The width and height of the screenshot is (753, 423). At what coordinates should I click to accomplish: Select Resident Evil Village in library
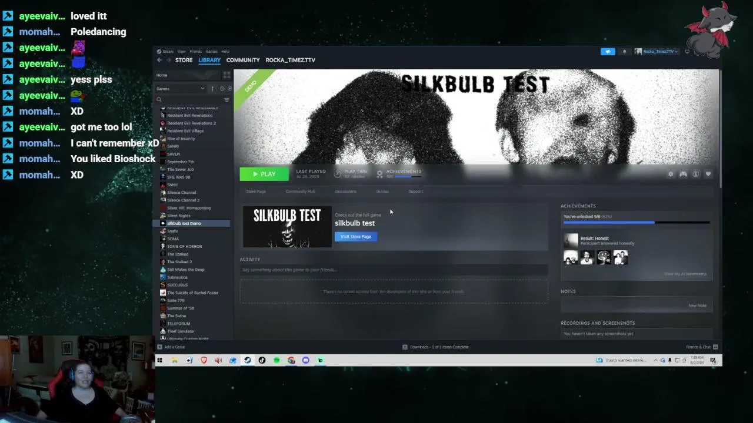(185, 131)
